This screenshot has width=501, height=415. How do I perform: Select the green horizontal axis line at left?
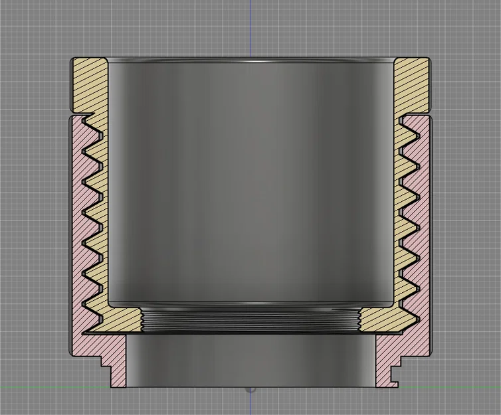(55, 388)
